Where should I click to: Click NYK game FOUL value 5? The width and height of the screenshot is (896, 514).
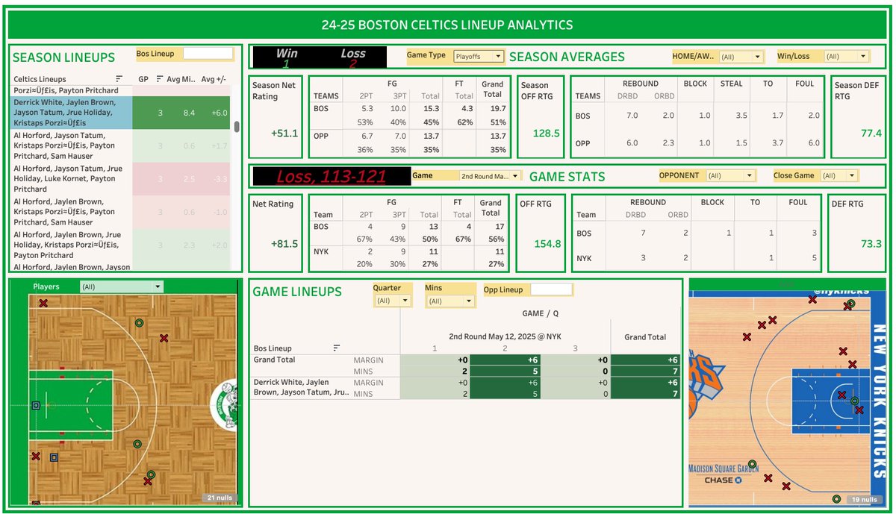pos(815,258)
